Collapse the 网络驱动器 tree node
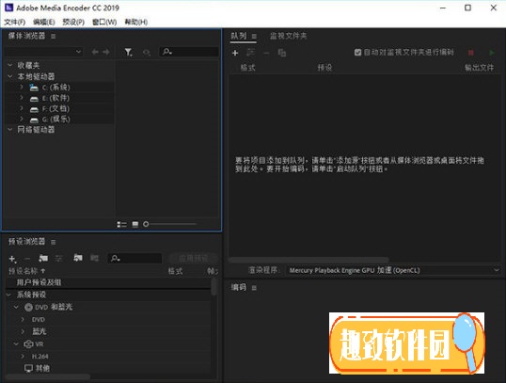506x383 pixels. pos(10,130)
